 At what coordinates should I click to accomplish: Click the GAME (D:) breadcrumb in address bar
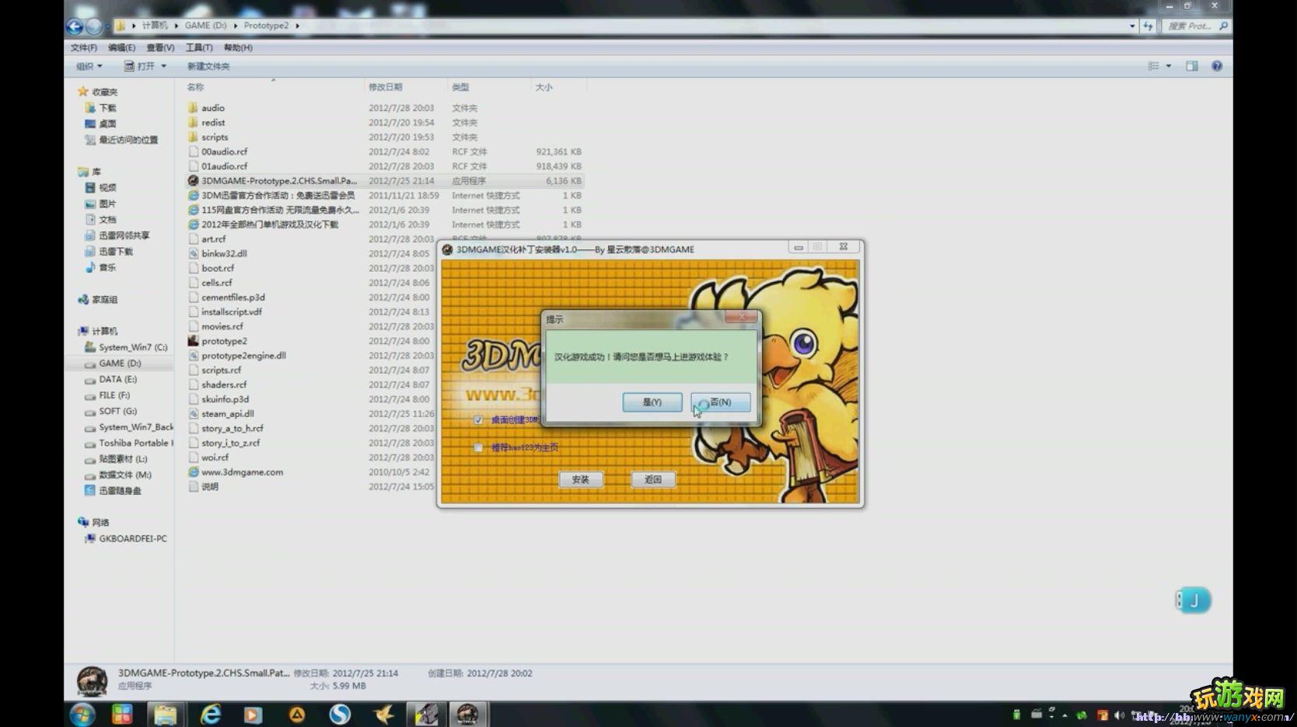(x=205, y=26)
